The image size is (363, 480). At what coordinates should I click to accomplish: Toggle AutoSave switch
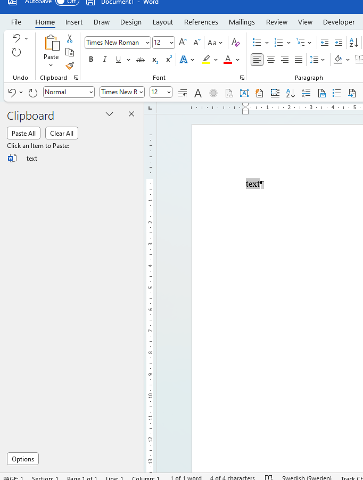(x=68, y=2)
